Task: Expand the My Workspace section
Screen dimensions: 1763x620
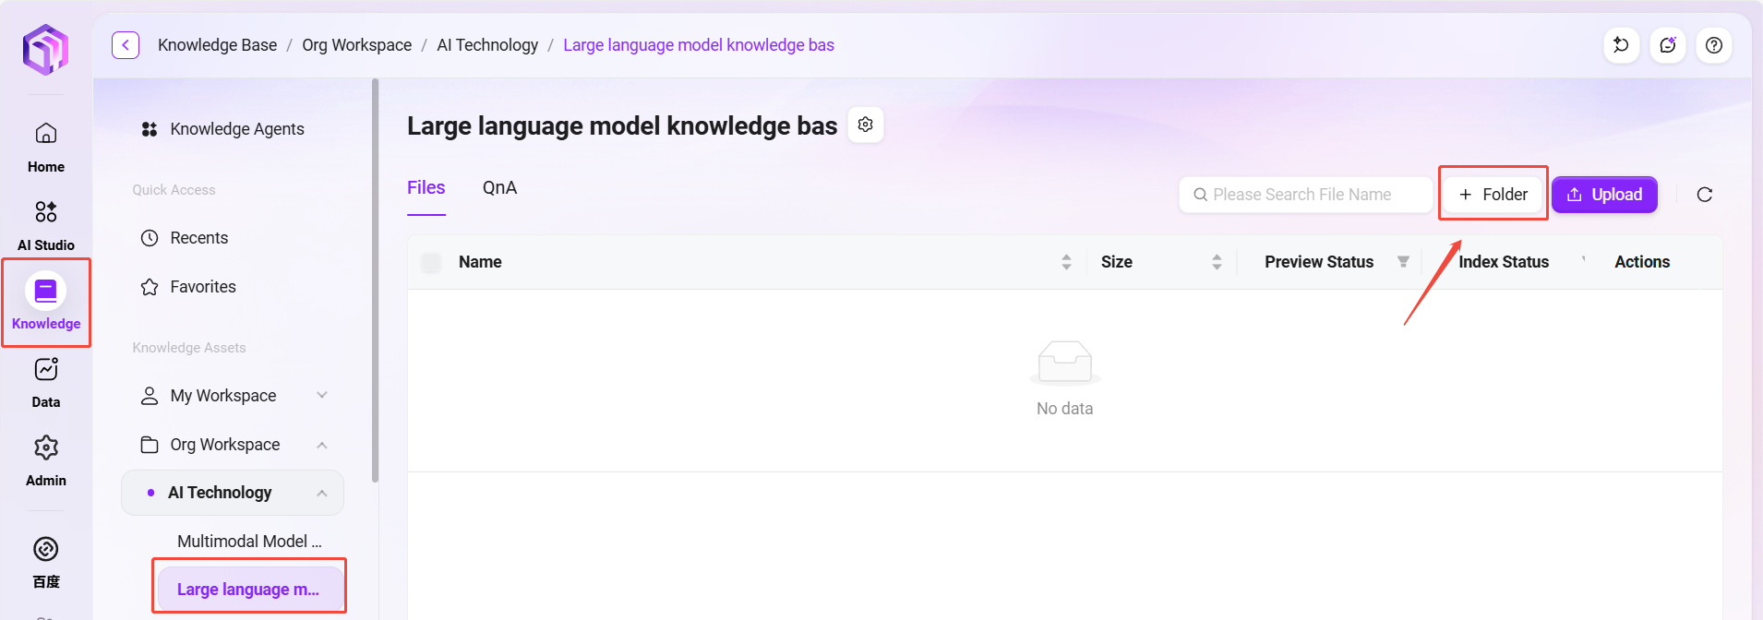Action: (x=322, y=396)
